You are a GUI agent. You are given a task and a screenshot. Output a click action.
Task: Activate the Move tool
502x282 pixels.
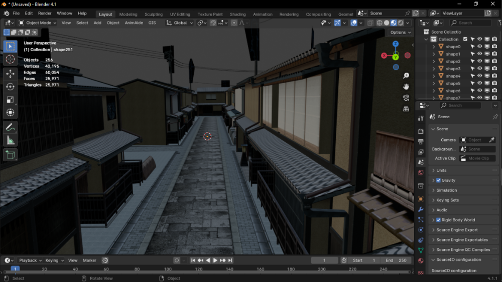pos(10,74)
